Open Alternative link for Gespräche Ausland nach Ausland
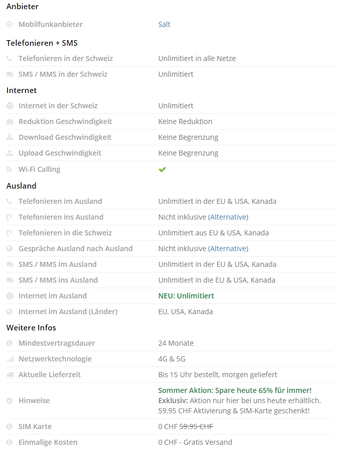Viewport: 341px width, 457px height. (228, 249)
